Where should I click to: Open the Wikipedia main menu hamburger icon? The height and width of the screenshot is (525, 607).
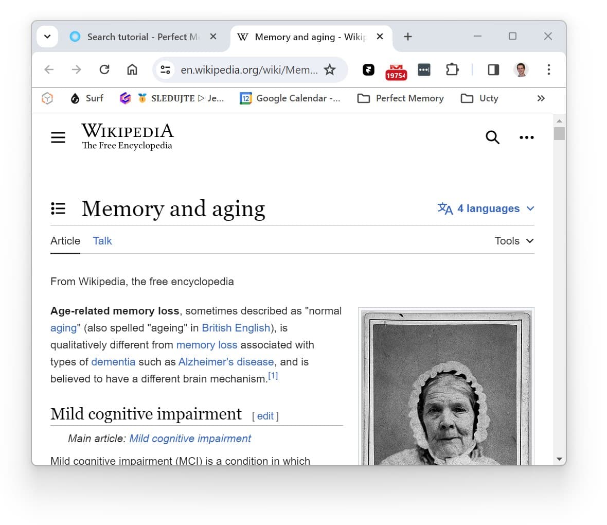(x=58, y=137)
